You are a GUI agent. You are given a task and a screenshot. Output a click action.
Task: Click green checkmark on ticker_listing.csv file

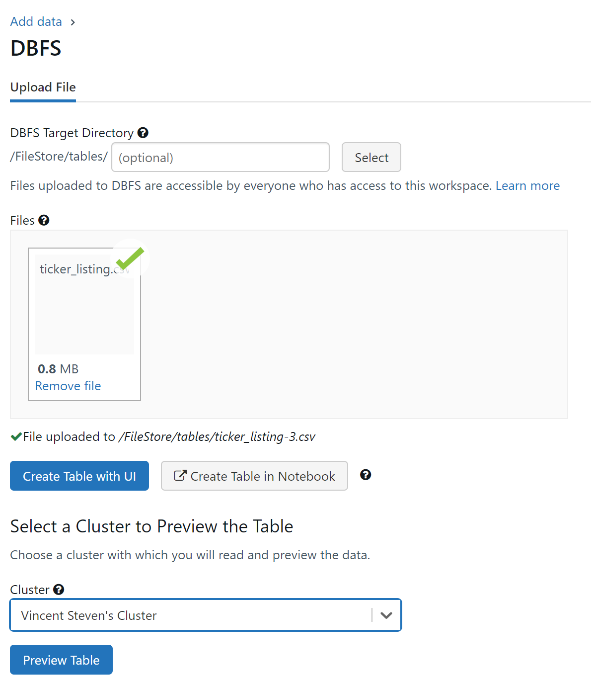pyautogui.click(x=130, y=258)
